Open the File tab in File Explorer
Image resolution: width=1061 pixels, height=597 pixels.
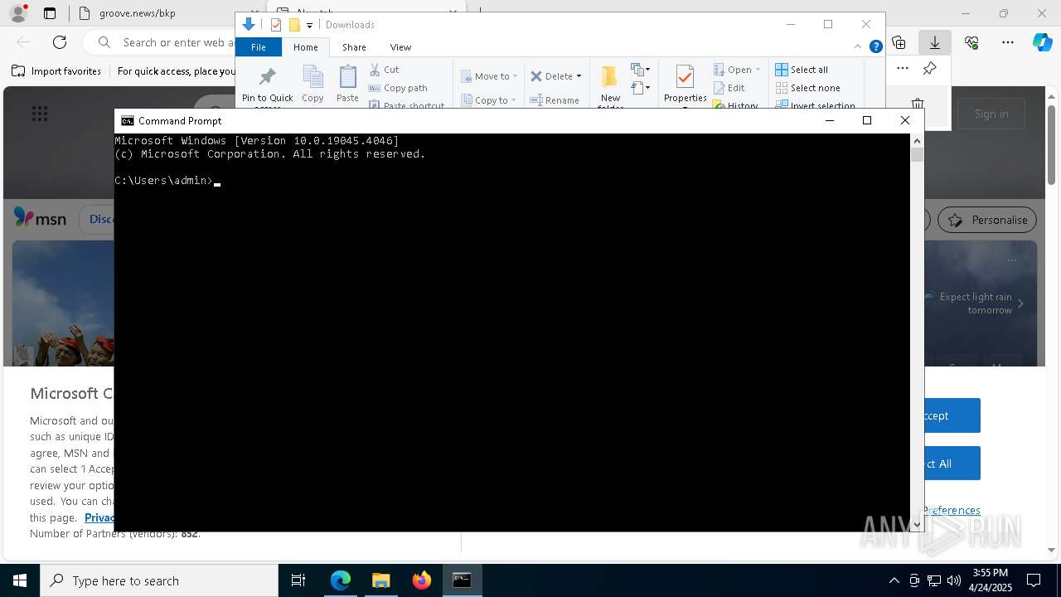(x=259, y=47)
